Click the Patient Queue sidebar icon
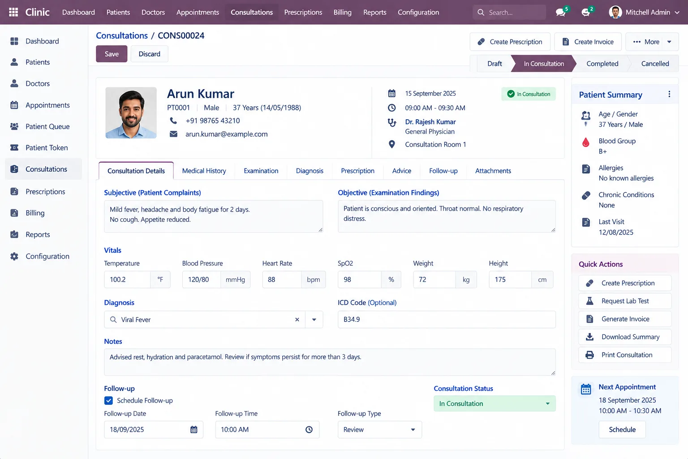Image resolution: width=688 pixels, height=459 pixels. pyautogui.click(x=14, y=126)
